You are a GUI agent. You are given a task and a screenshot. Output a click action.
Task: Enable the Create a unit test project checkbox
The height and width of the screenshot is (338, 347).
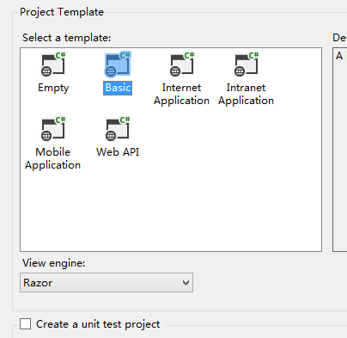click(25, 324)
